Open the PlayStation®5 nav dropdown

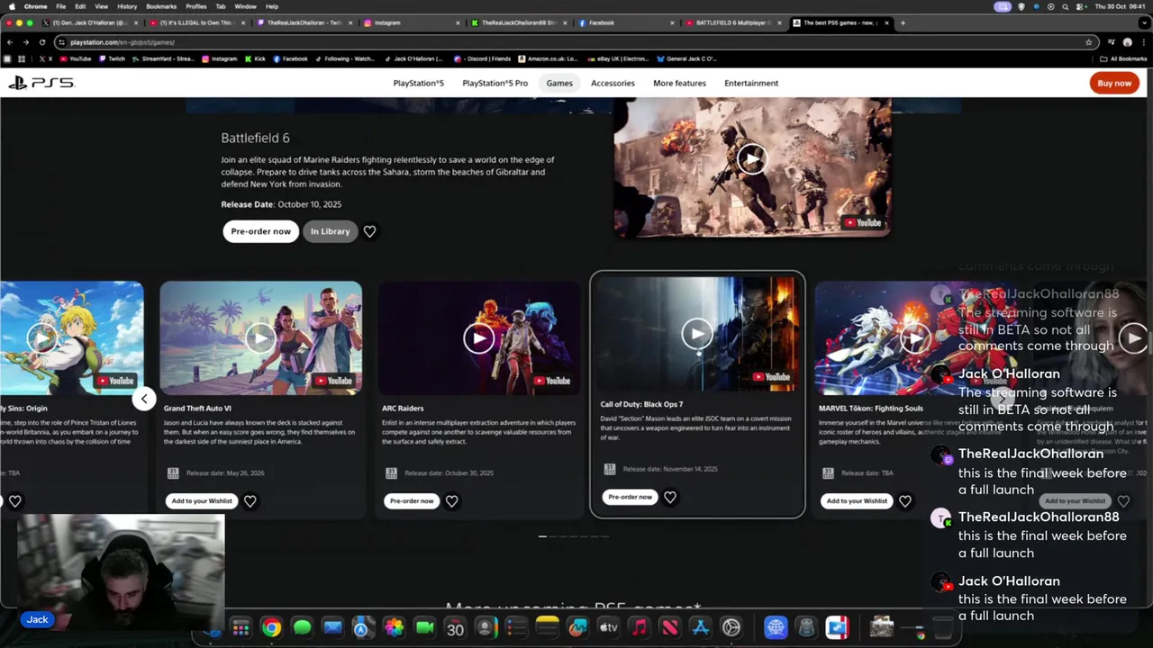(418, 83)
